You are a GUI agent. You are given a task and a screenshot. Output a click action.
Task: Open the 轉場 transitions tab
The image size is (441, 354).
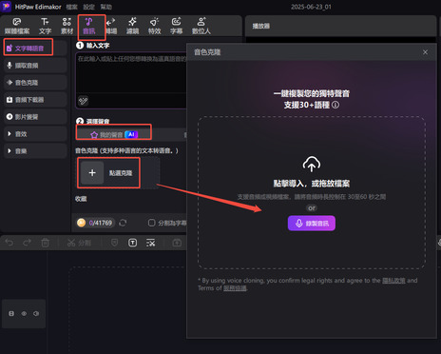point(111,27)
